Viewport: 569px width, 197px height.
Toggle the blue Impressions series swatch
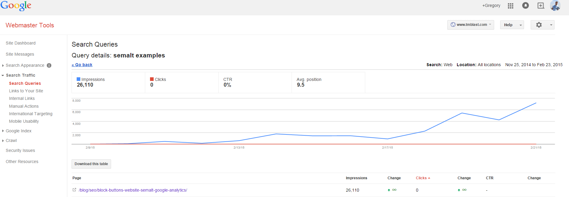click(78, 79)
